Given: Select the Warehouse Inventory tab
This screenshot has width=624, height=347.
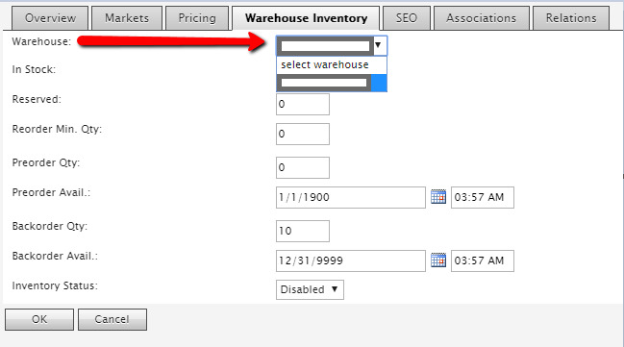Looking at the screenshot, I should pos(306,18).
